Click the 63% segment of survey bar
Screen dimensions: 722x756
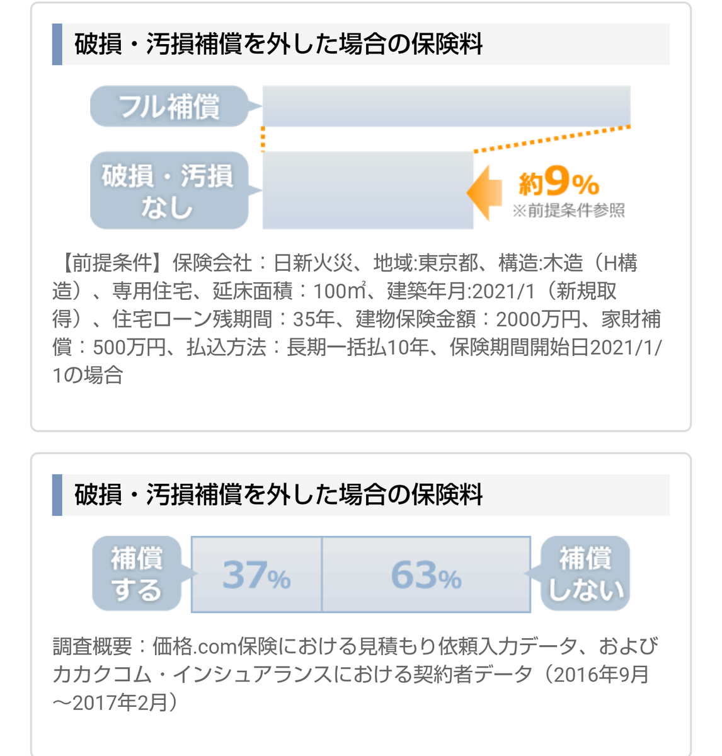click(427, 574)
